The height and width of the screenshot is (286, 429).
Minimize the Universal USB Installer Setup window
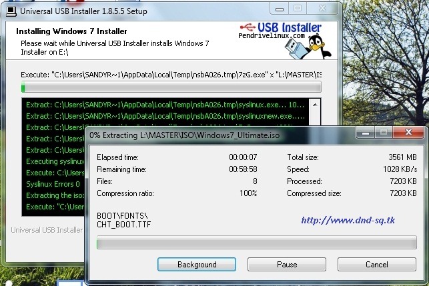(x=280, y=9)
